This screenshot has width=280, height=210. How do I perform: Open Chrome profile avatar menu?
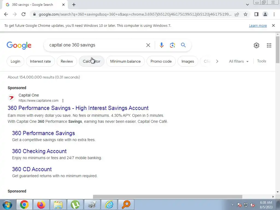(x=265, y=14)
